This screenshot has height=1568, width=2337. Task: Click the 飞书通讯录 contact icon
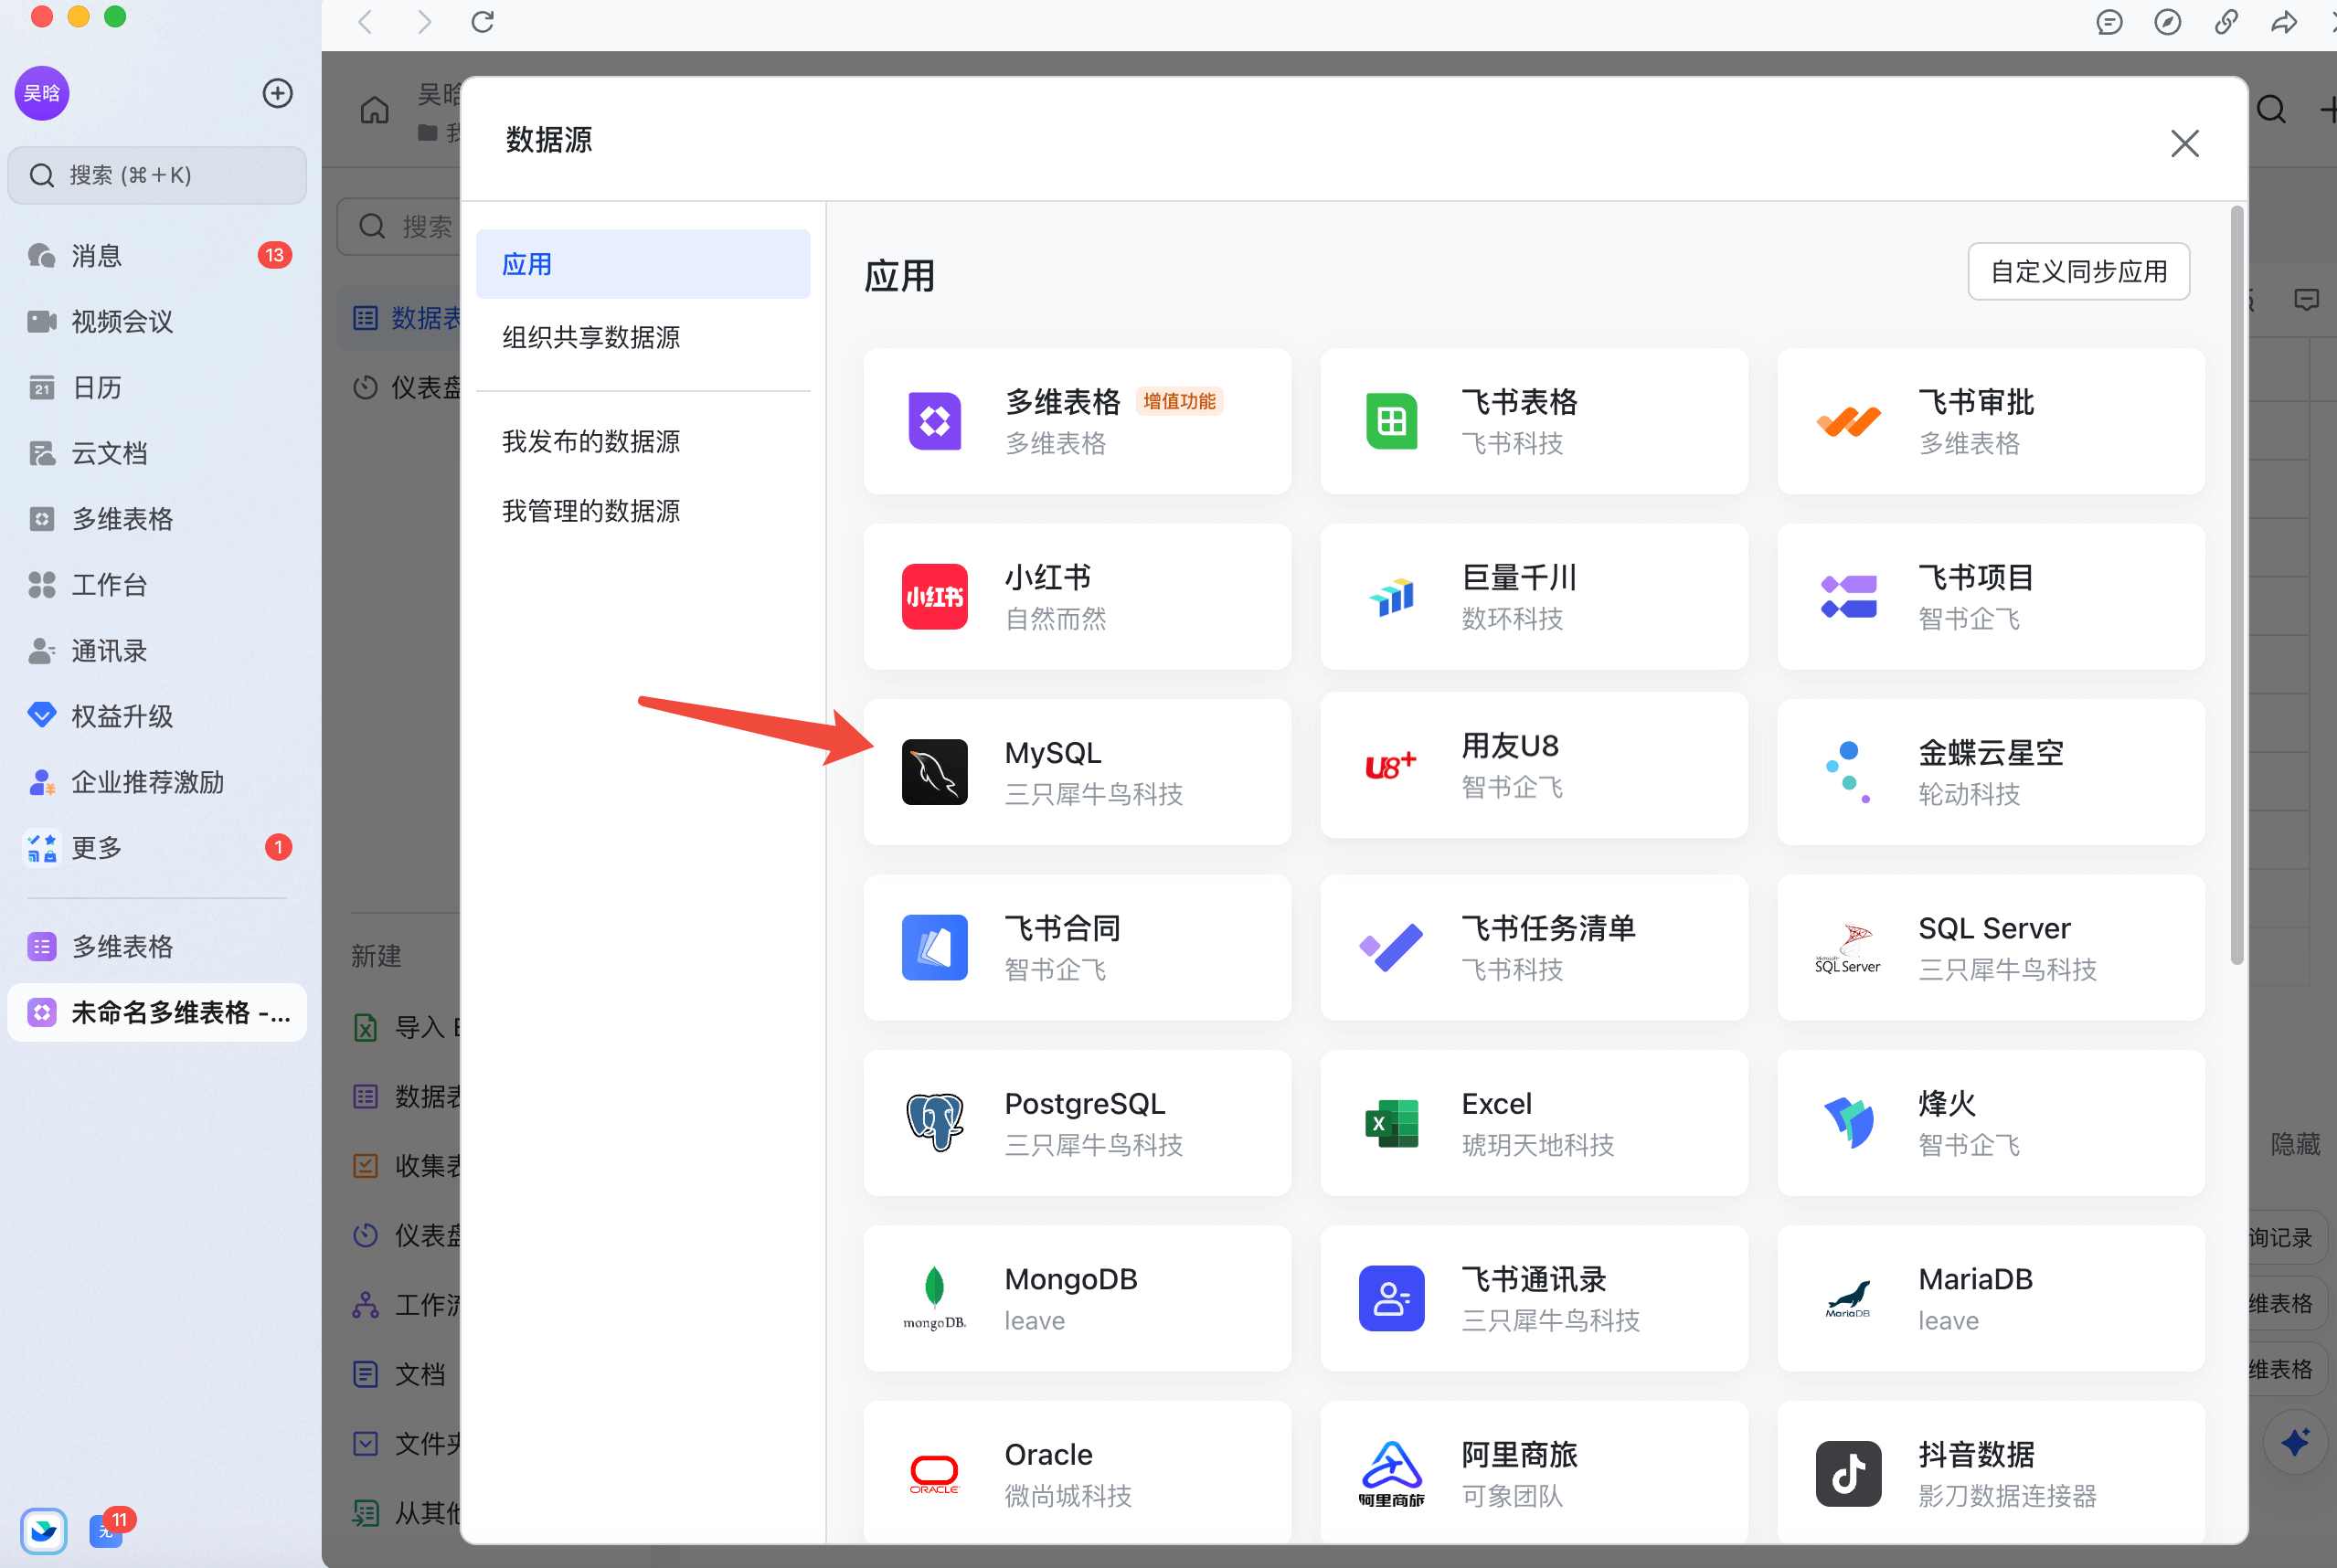pyautogui.click(x=1391, y=1298)
